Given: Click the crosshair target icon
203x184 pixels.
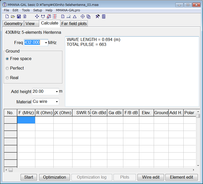Looking at the screenshot, I should [83, 16].
